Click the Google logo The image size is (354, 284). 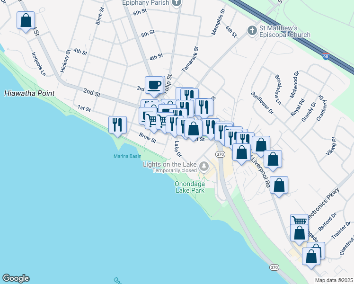coord(16,278)
